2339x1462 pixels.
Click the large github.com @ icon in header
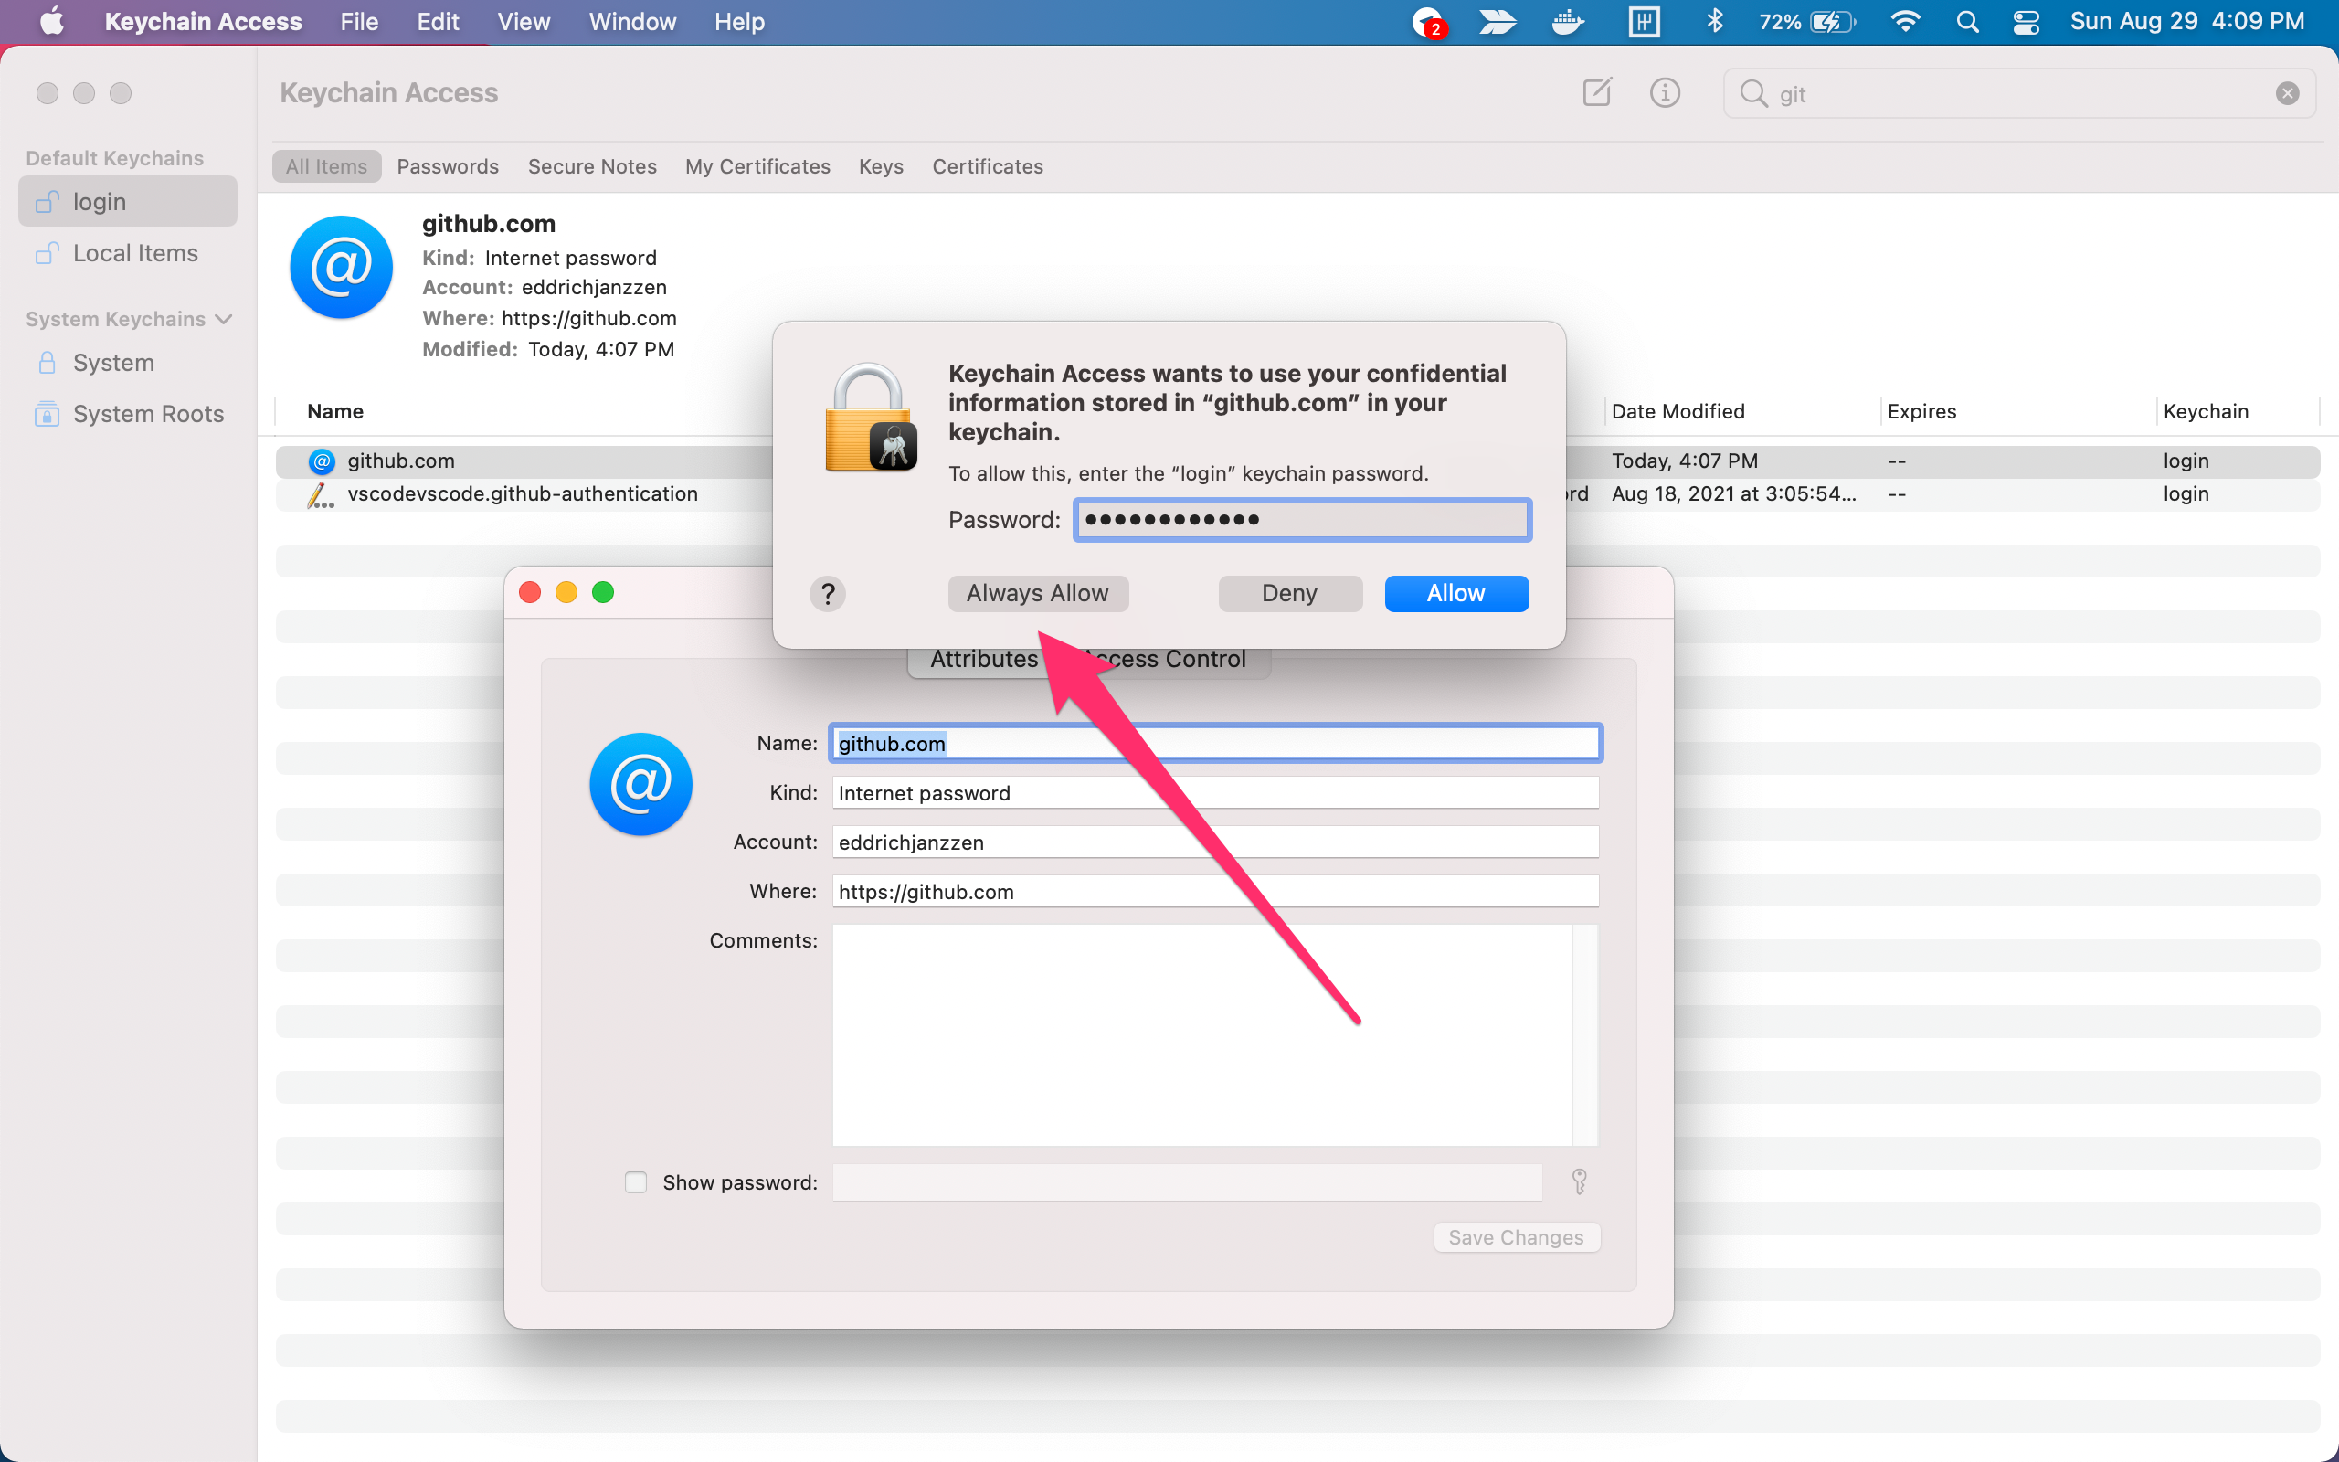(341, 268)
